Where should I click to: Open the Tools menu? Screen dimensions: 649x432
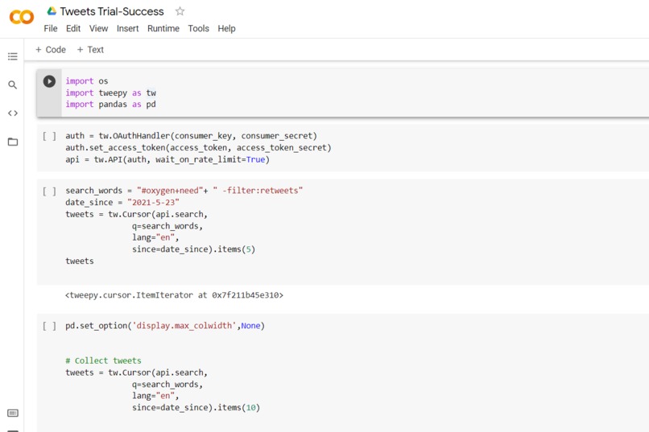[x=199, y=28]
